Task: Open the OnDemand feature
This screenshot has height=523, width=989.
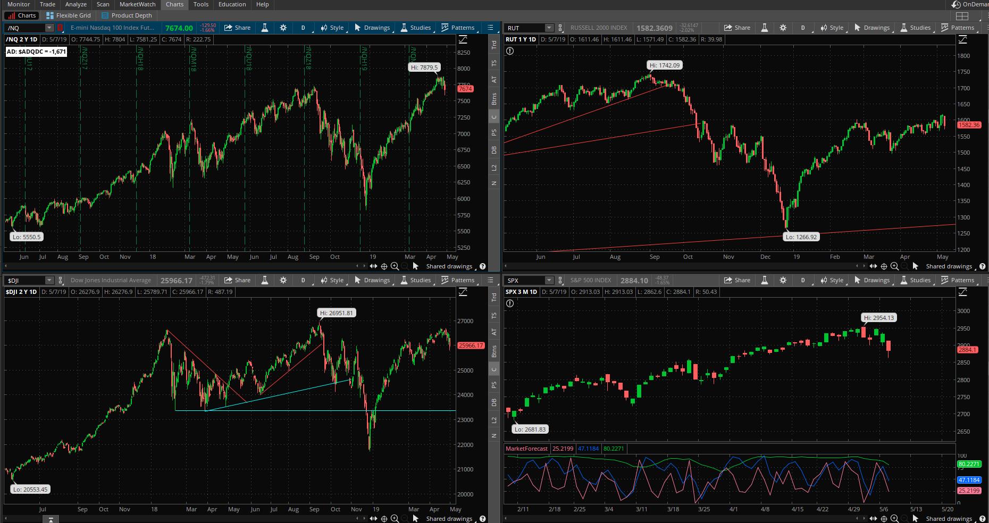Action: coord(970,4)
